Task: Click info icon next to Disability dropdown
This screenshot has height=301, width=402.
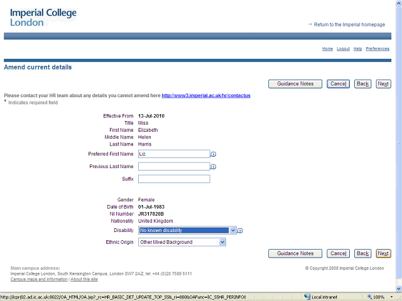Action: (x=240, y=231)
